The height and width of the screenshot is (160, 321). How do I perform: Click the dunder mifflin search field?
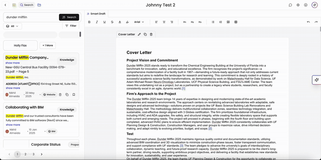tap(32, 17)
